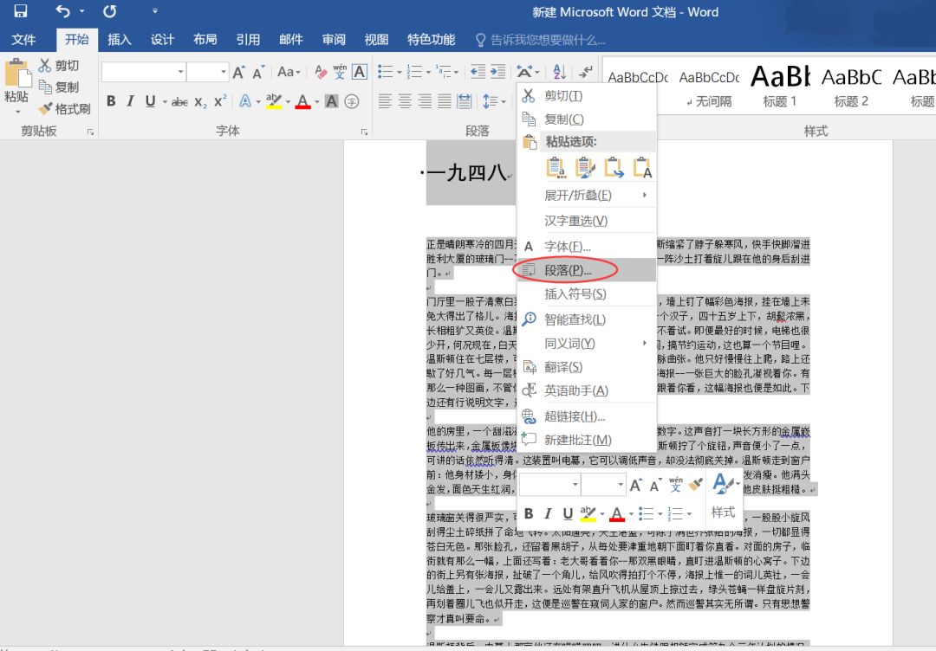Open the 展开/折叠(E) submenu
Screen dimensions: 936x651
tap(586, 195)
